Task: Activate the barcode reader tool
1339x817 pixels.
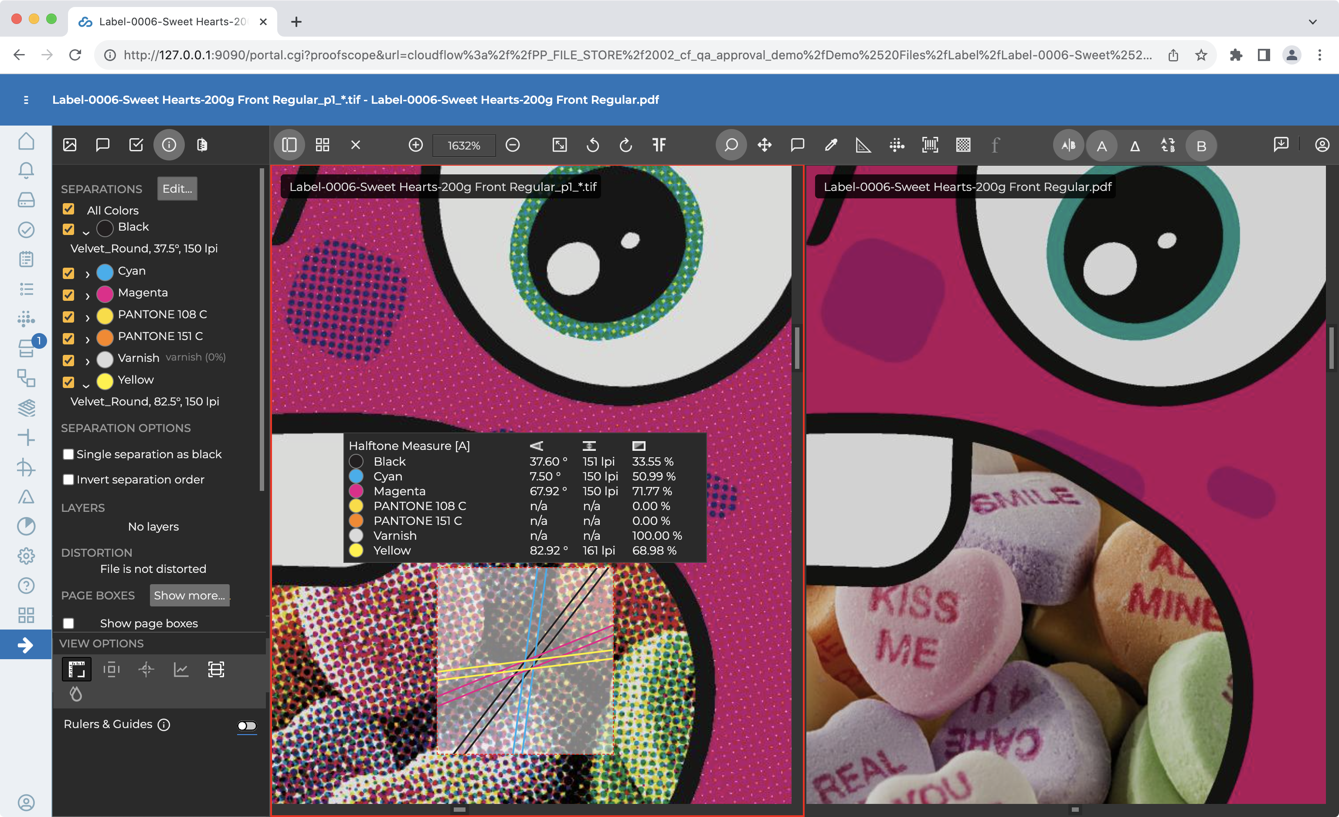Action: [930, 145]
